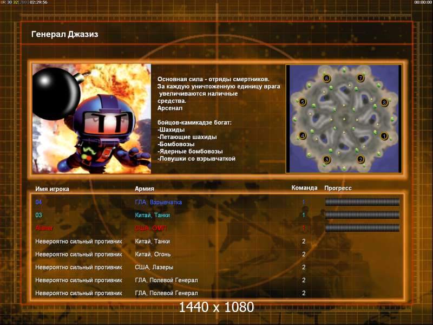
Task: Click the opponent name in the 'Китай, Огонь' row
Action: tap(78, 254)
